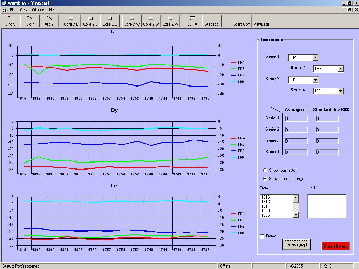359x269 pixels.
Task: Open the Serie 2 TR3 dropdown
Action: [x=340, y=69]
